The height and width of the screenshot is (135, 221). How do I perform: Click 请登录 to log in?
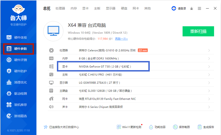coord(182,9)
